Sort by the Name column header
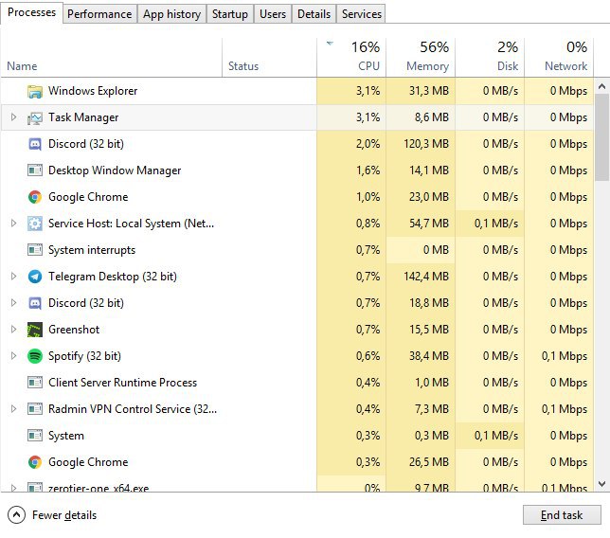This screenshot has width=610, height=538. point(112,57)
